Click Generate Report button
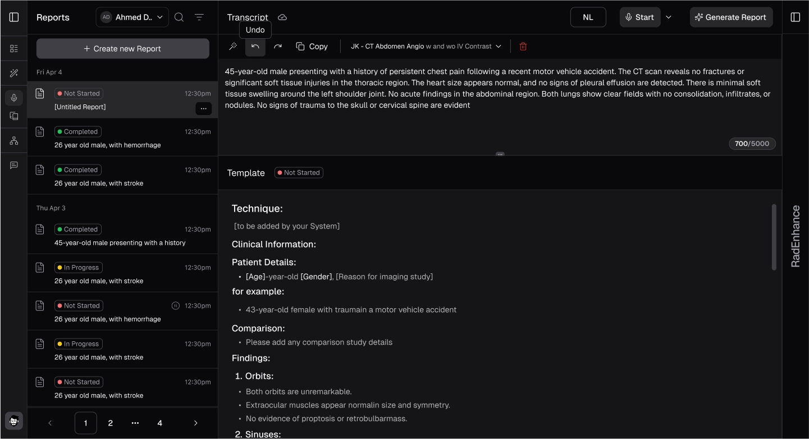 pyautogui.click(x=731, y=17)
